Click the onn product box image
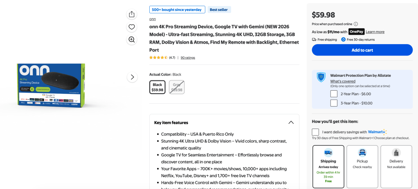This screenshot has height=189, width=418. point(51,85)
